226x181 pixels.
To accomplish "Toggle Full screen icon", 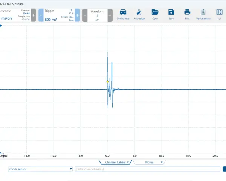I will tap(219, 14).
